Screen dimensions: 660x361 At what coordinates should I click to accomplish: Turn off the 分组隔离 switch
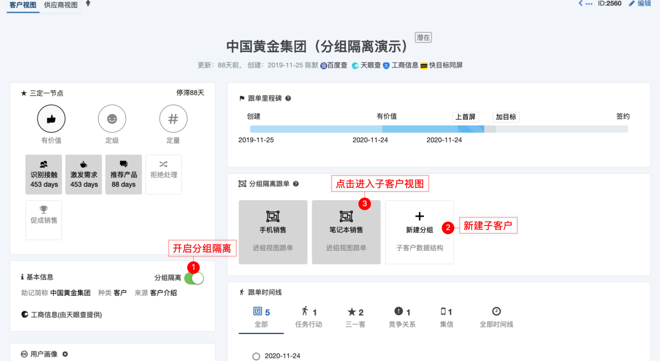(x=194, y=278)
